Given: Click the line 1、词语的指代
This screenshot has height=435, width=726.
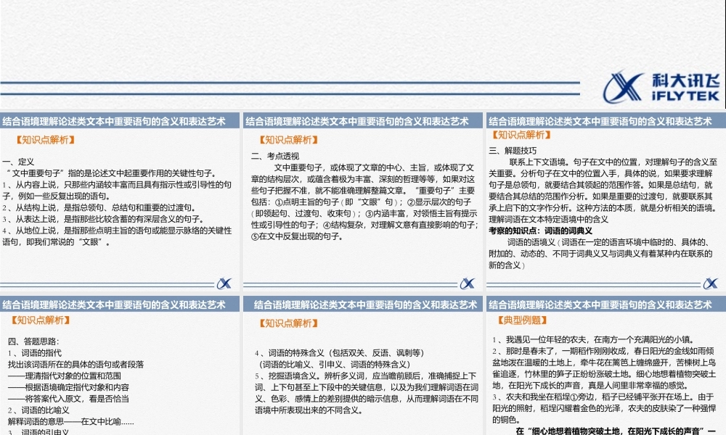Looking at the screenshot, I should click(35, 353).
